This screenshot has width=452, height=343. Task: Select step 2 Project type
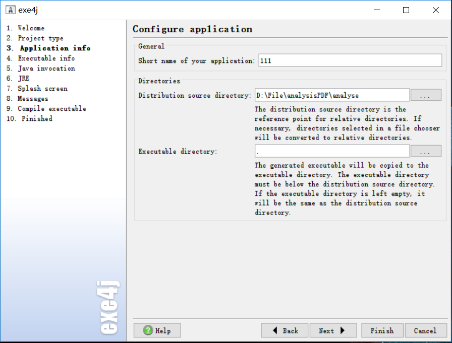(35, 38)
